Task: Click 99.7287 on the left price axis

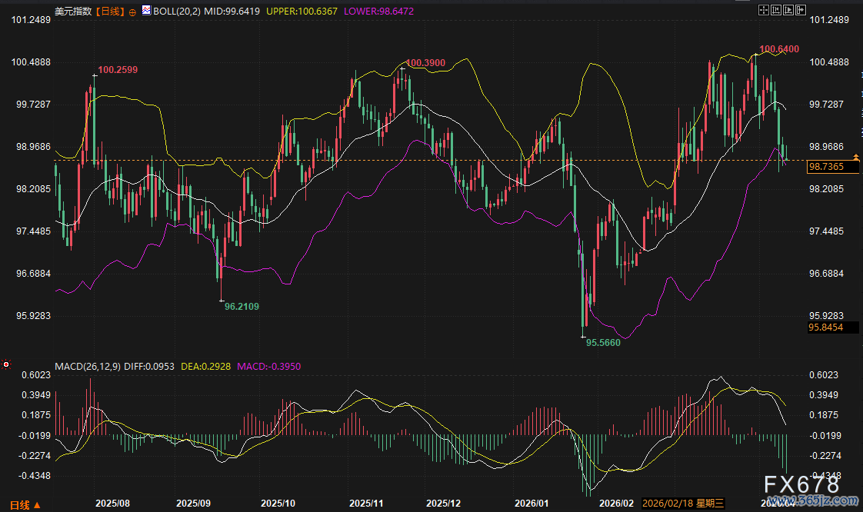Action: pyautogui.click(x=33, y=105)
